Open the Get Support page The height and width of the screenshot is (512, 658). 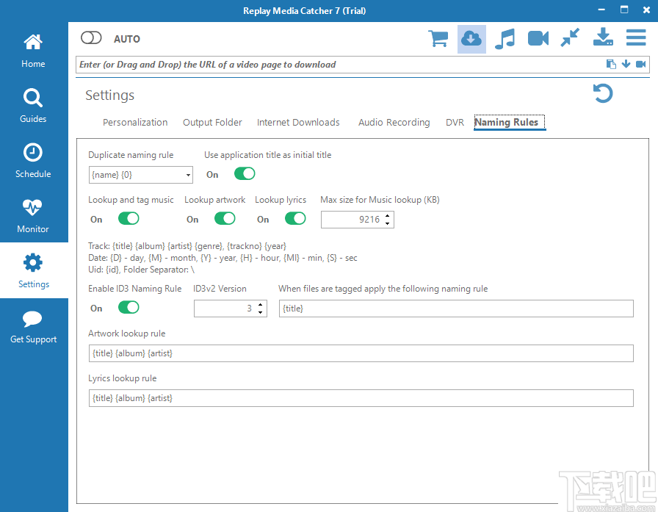click(x=33, y=325)
